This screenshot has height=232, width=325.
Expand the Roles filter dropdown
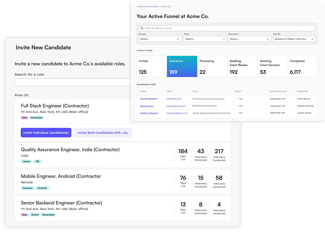[x=205, y=39]
